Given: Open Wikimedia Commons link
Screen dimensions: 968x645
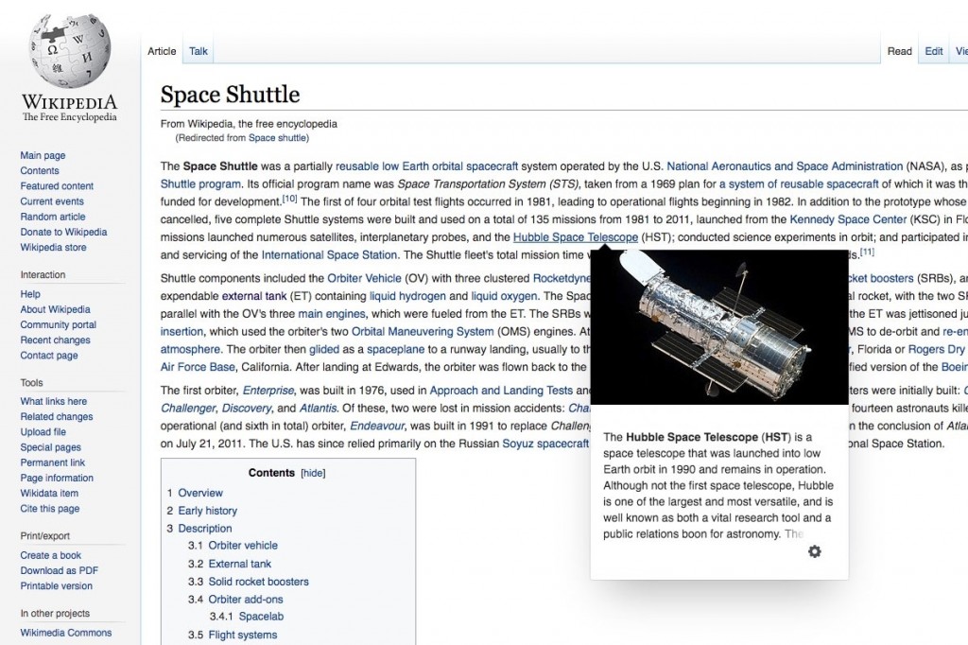Looking at the screenshot, I should click(x=66, y=633).
